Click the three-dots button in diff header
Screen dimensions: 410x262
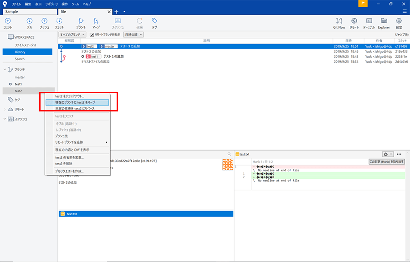point(399,154)
